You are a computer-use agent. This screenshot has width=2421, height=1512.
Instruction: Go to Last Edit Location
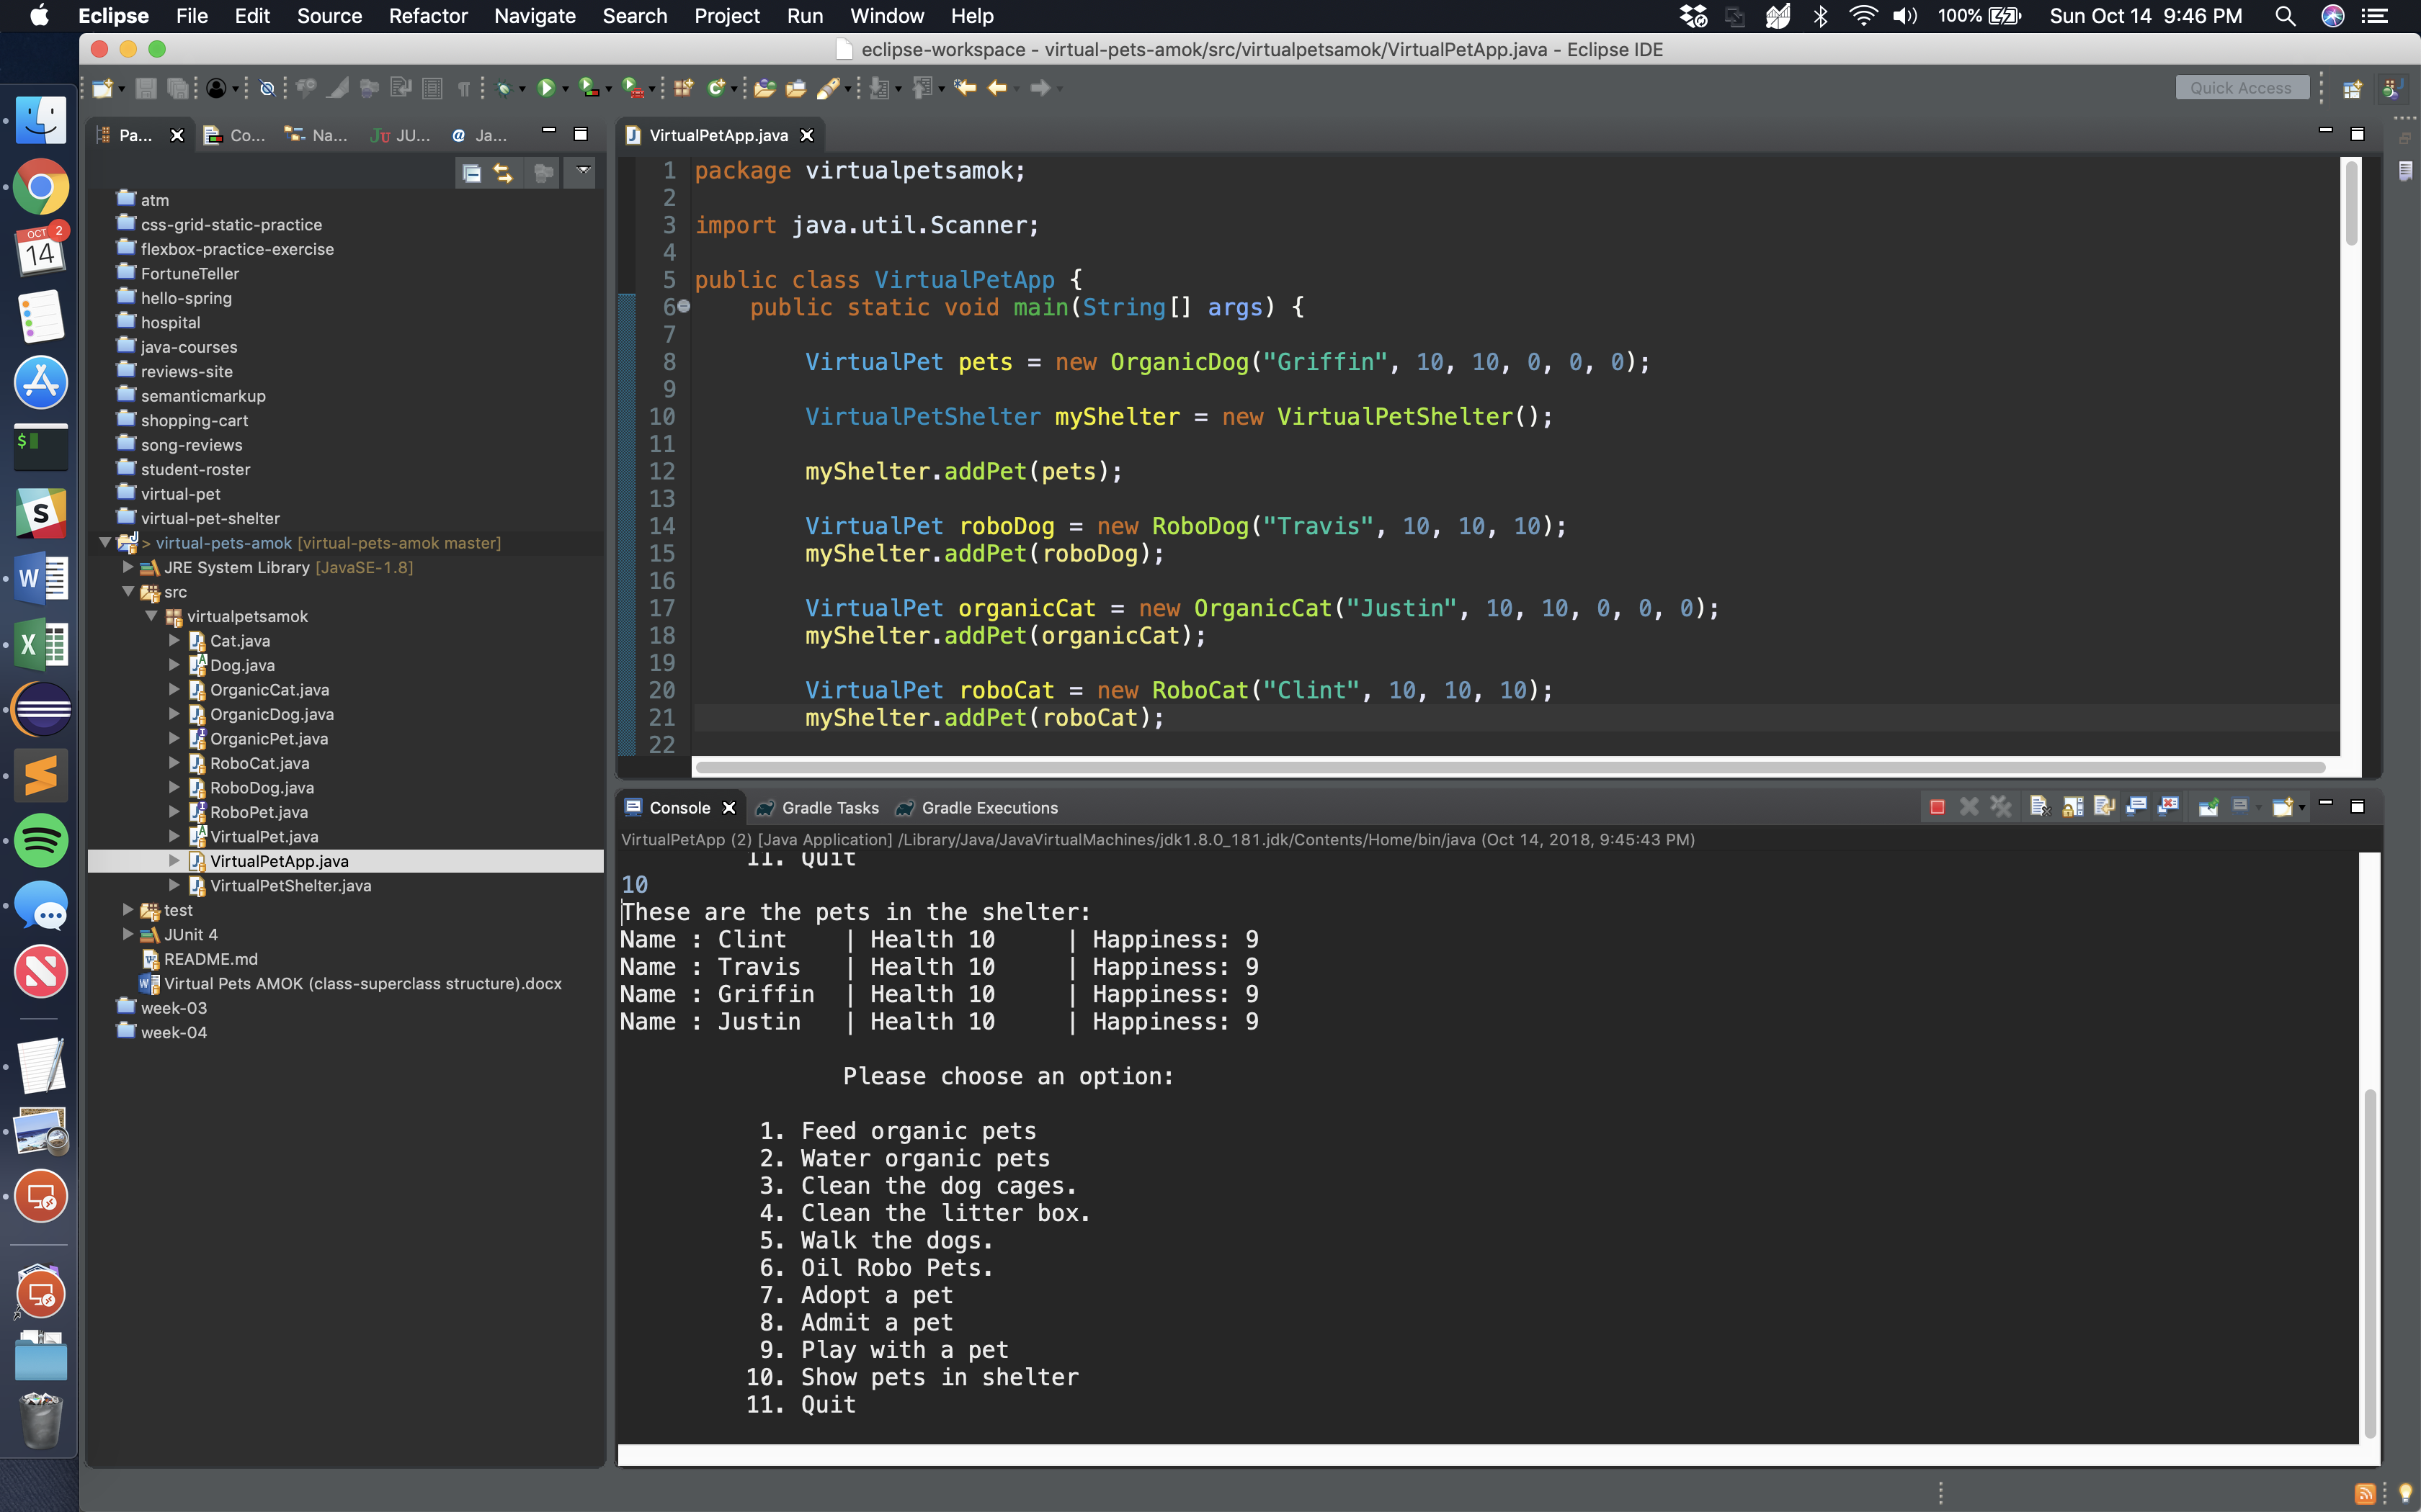pyautogui.click(x=964, y=88)
